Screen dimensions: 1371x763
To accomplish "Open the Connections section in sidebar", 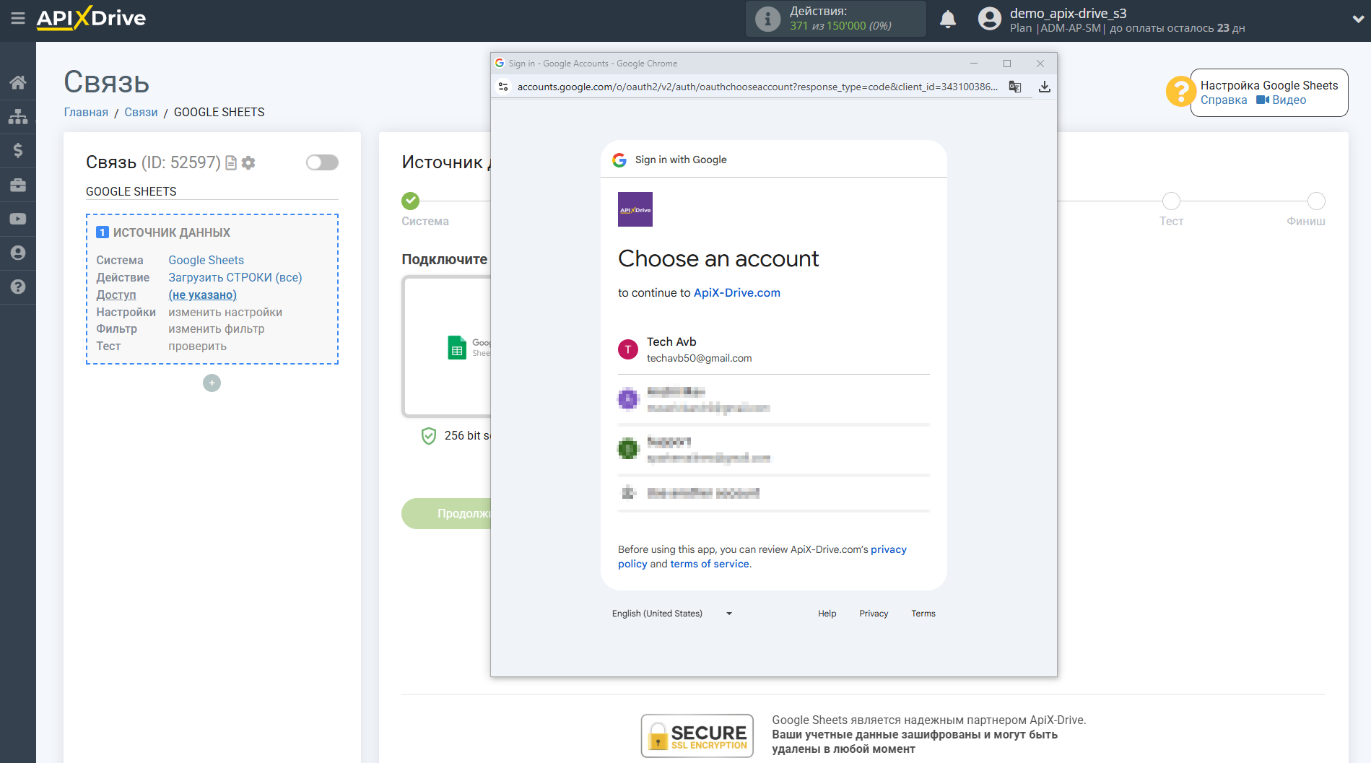I will pos(18,115).
